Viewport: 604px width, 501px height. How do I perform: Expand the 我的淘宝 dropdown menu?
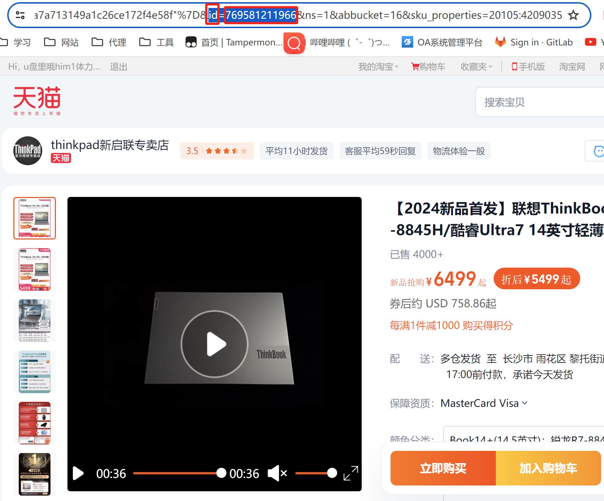point(378,67)
